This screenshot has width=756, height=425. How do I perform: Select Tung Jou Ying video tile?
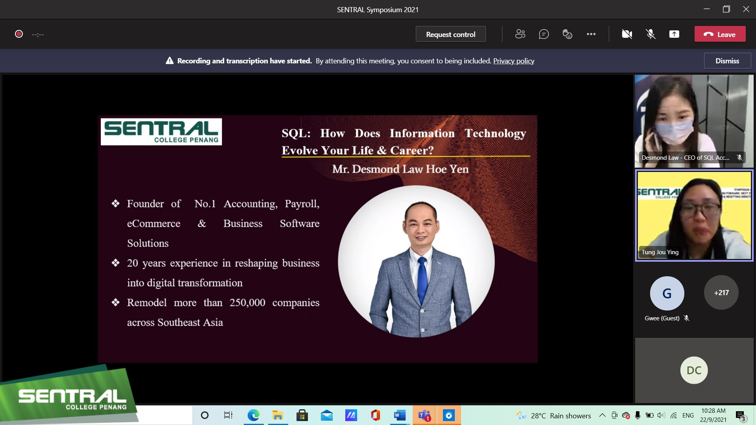(694, 215)
